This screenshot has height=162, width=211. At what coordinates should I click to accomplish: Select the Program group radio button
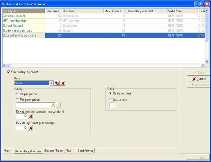17,100
